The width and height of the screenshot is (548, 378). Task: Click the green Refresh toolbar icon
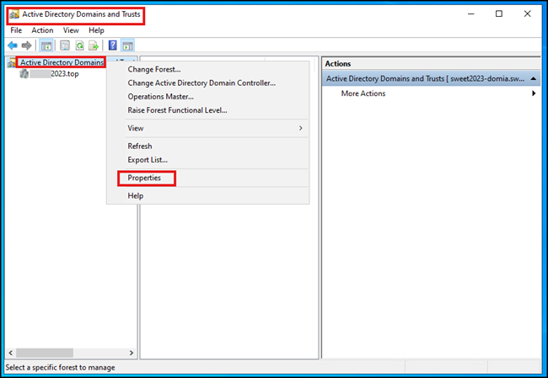(x=79, y=45)
